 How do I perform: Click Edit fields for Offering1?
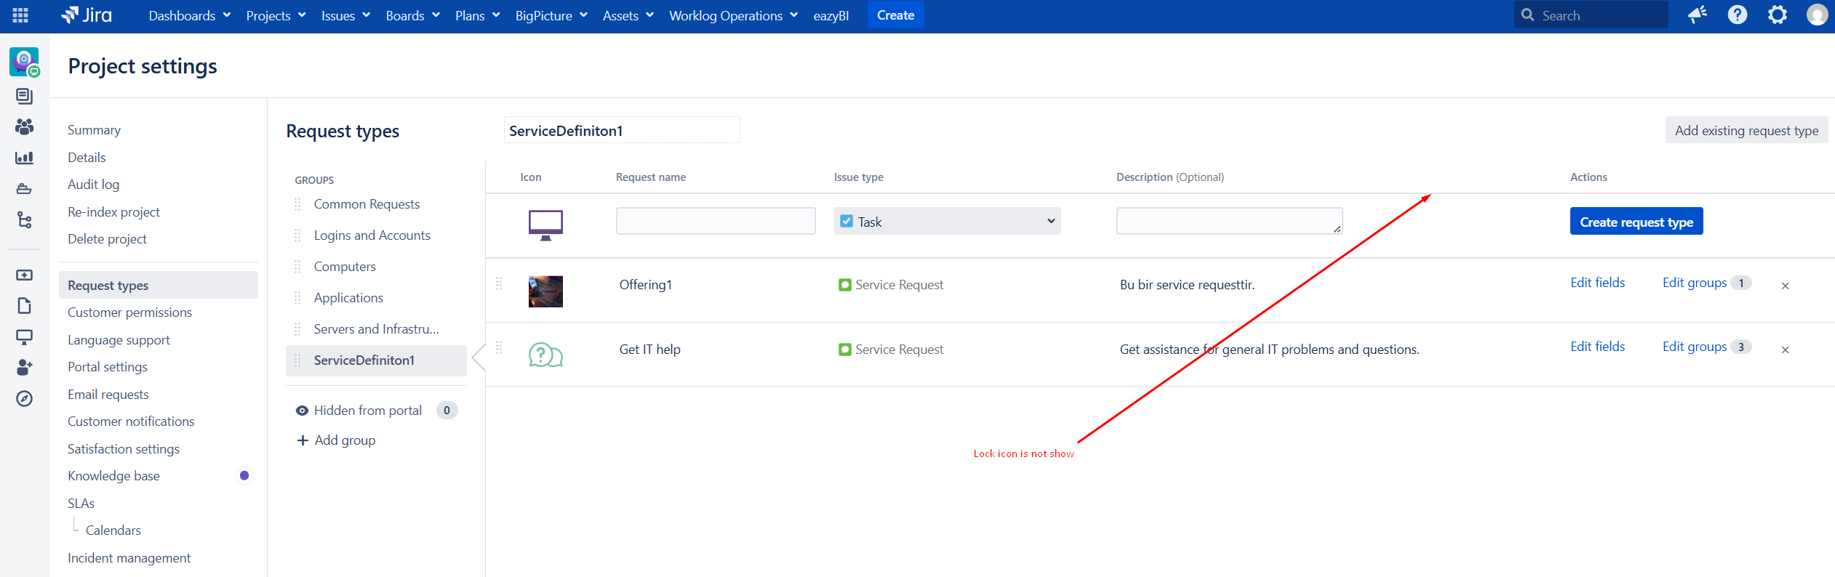pos(1597,283)
